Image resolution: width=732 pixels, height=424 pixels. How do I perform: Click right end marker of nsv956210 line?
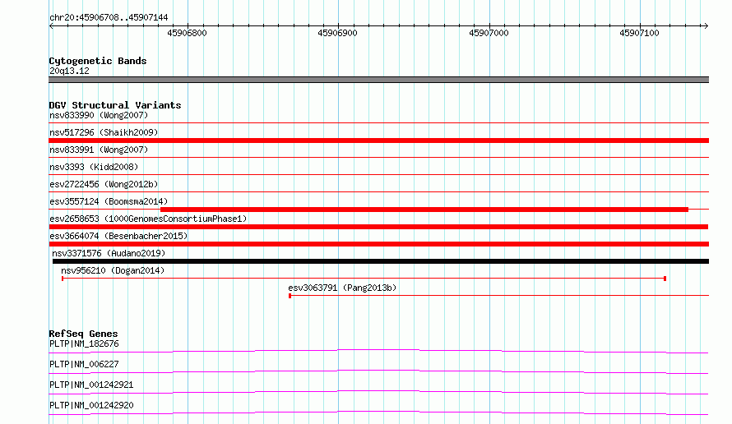pyautogui.click(x=665, y=279)
